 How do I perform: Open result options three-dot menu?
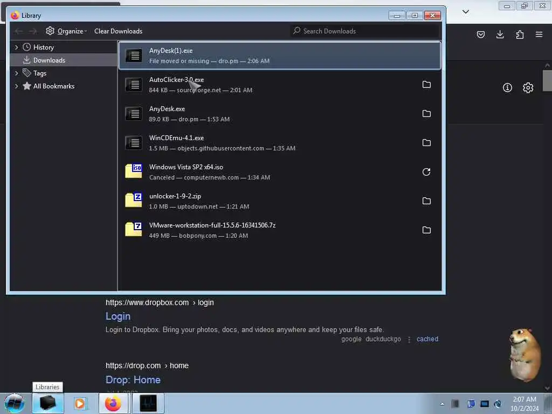click(409, 340)
